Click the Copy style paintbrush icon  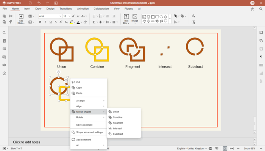11,22
